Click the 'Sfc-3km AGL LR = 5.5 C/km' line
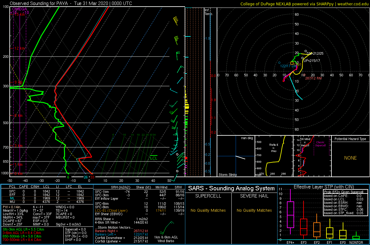This screenshot has width=370, height=245. click(x=24, y=229)
